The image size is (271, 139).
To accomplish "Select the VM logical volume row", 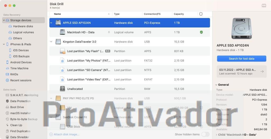I will click(130, 108).
